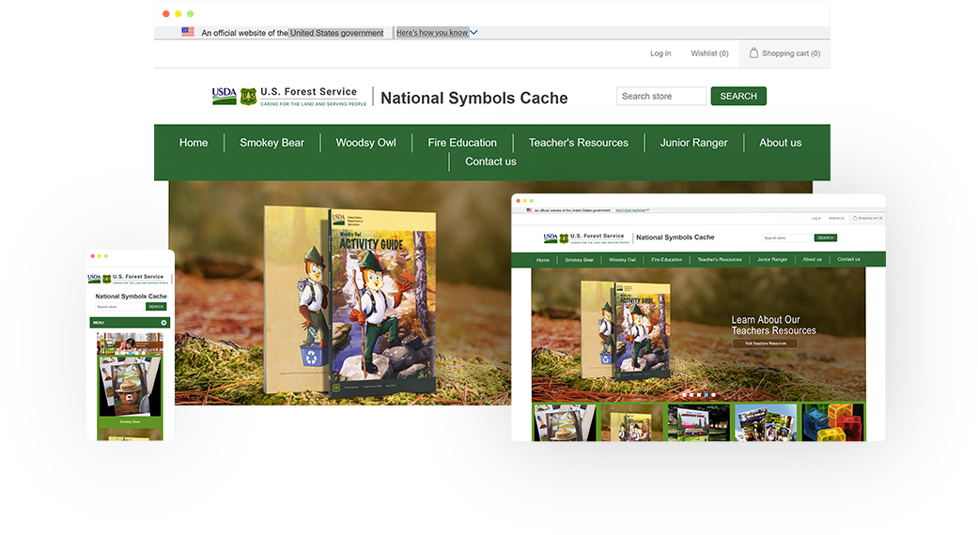Open the Smokey Bear poster thumbnail in the mobile window

(x=130, y=386)
